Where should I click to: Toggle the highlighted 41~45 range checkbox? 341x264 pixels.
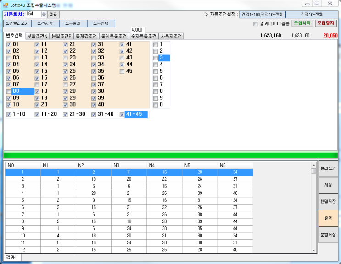122,115
